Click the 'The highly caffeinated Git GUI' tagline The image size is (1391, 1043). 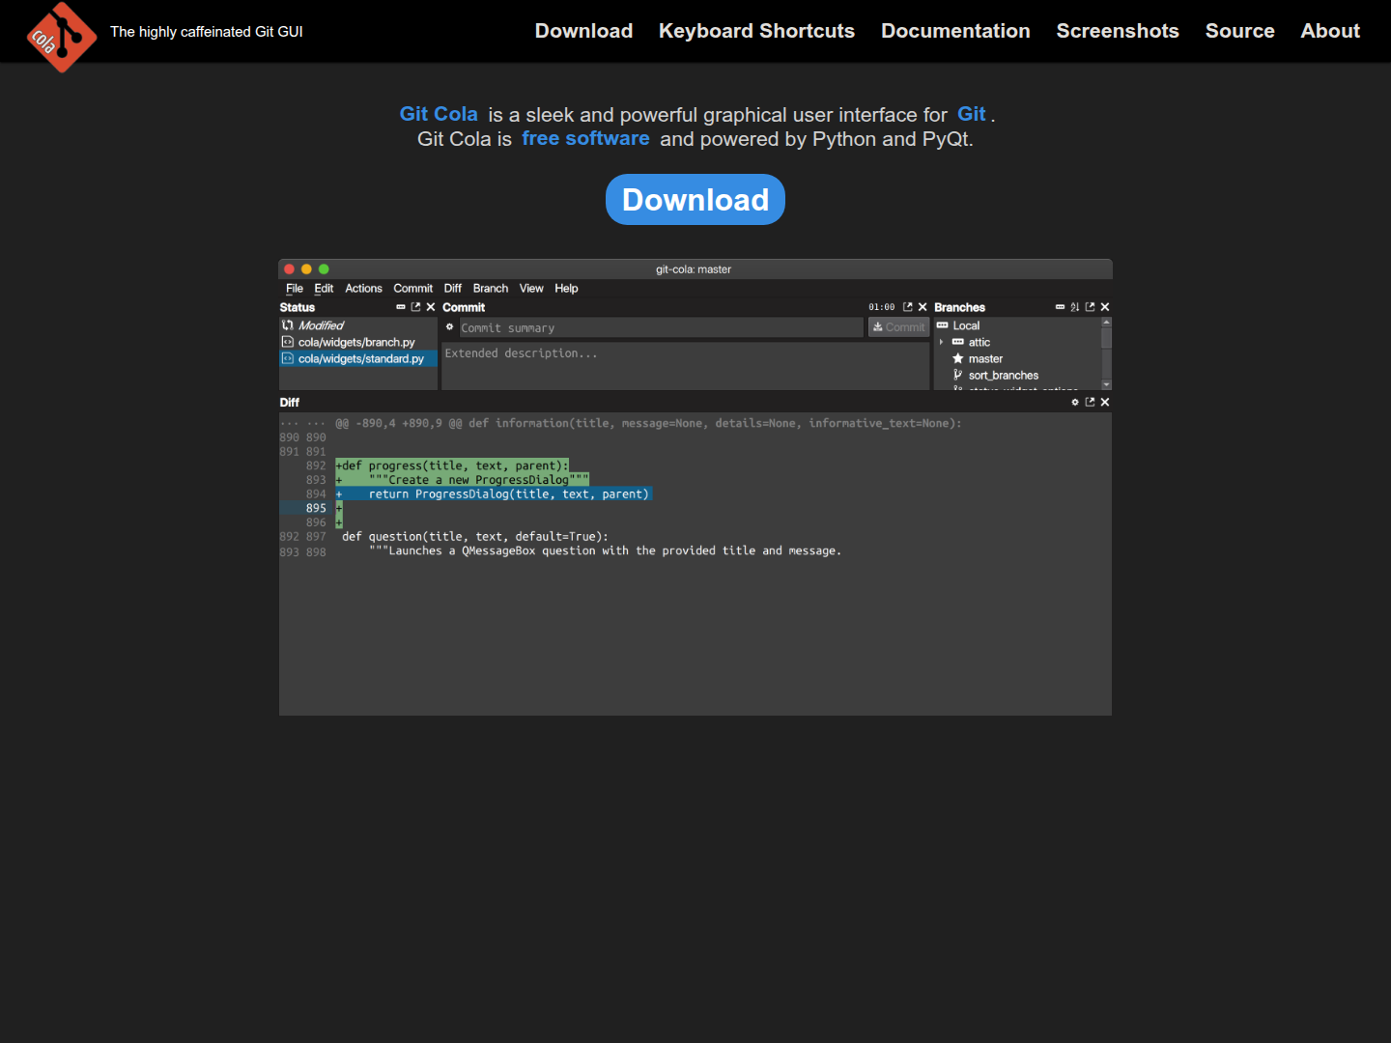207,32
